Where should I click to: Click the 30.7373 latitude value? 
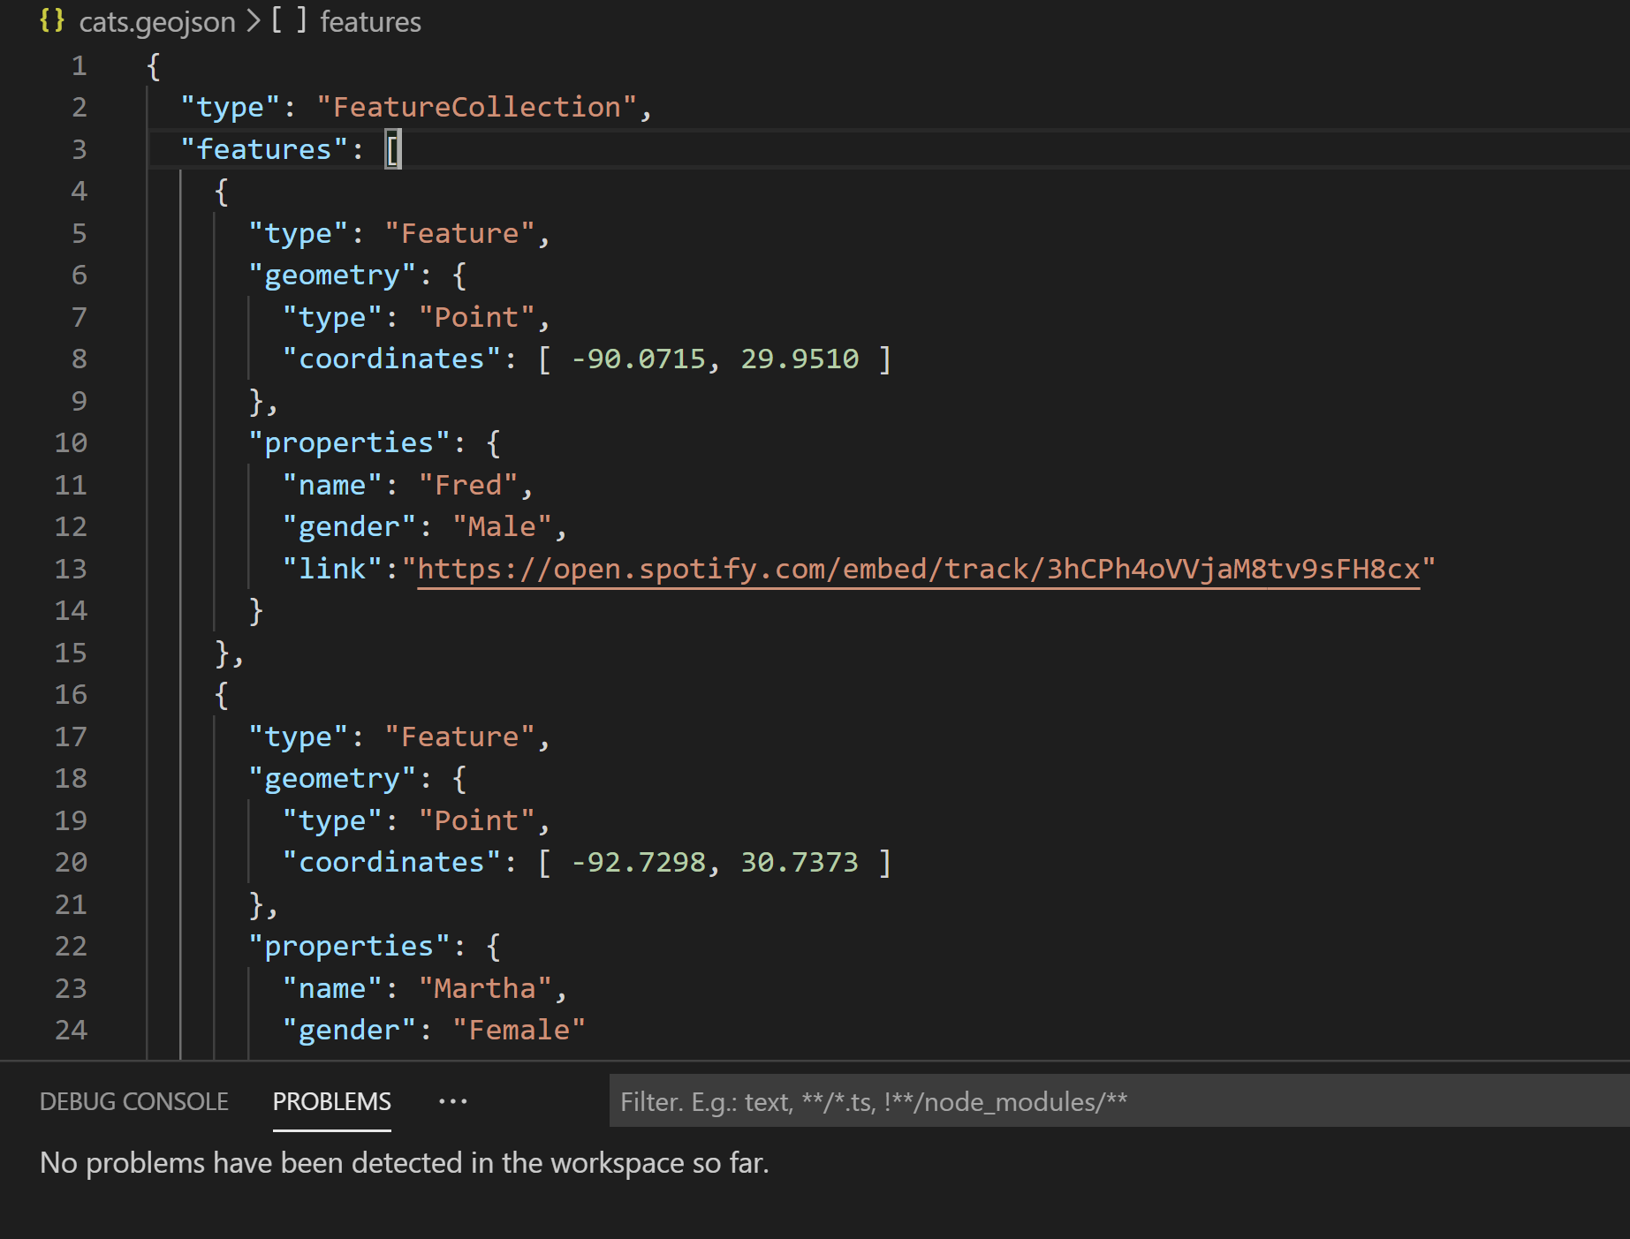(800, 862)
